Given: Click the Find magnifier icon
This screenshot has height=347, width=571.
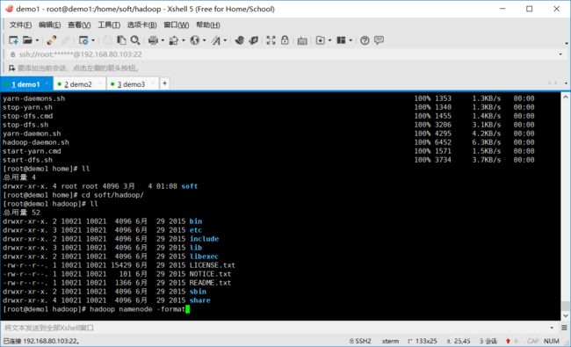Looking at the screenshot, I should (135, 40).
